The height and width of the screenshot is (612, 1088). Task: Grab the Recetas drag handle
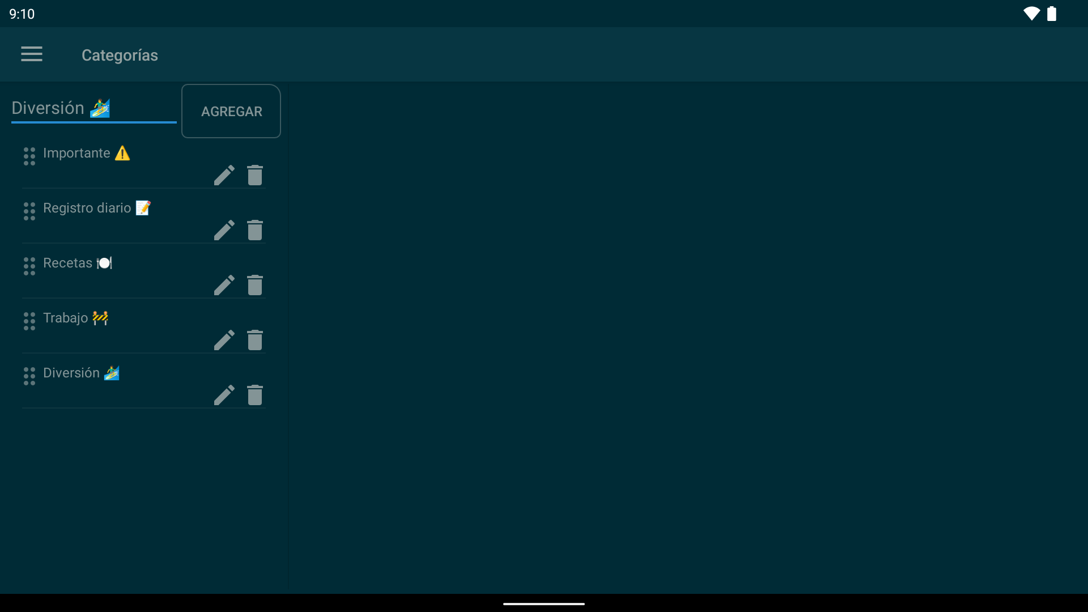click(x=29, y=266)
